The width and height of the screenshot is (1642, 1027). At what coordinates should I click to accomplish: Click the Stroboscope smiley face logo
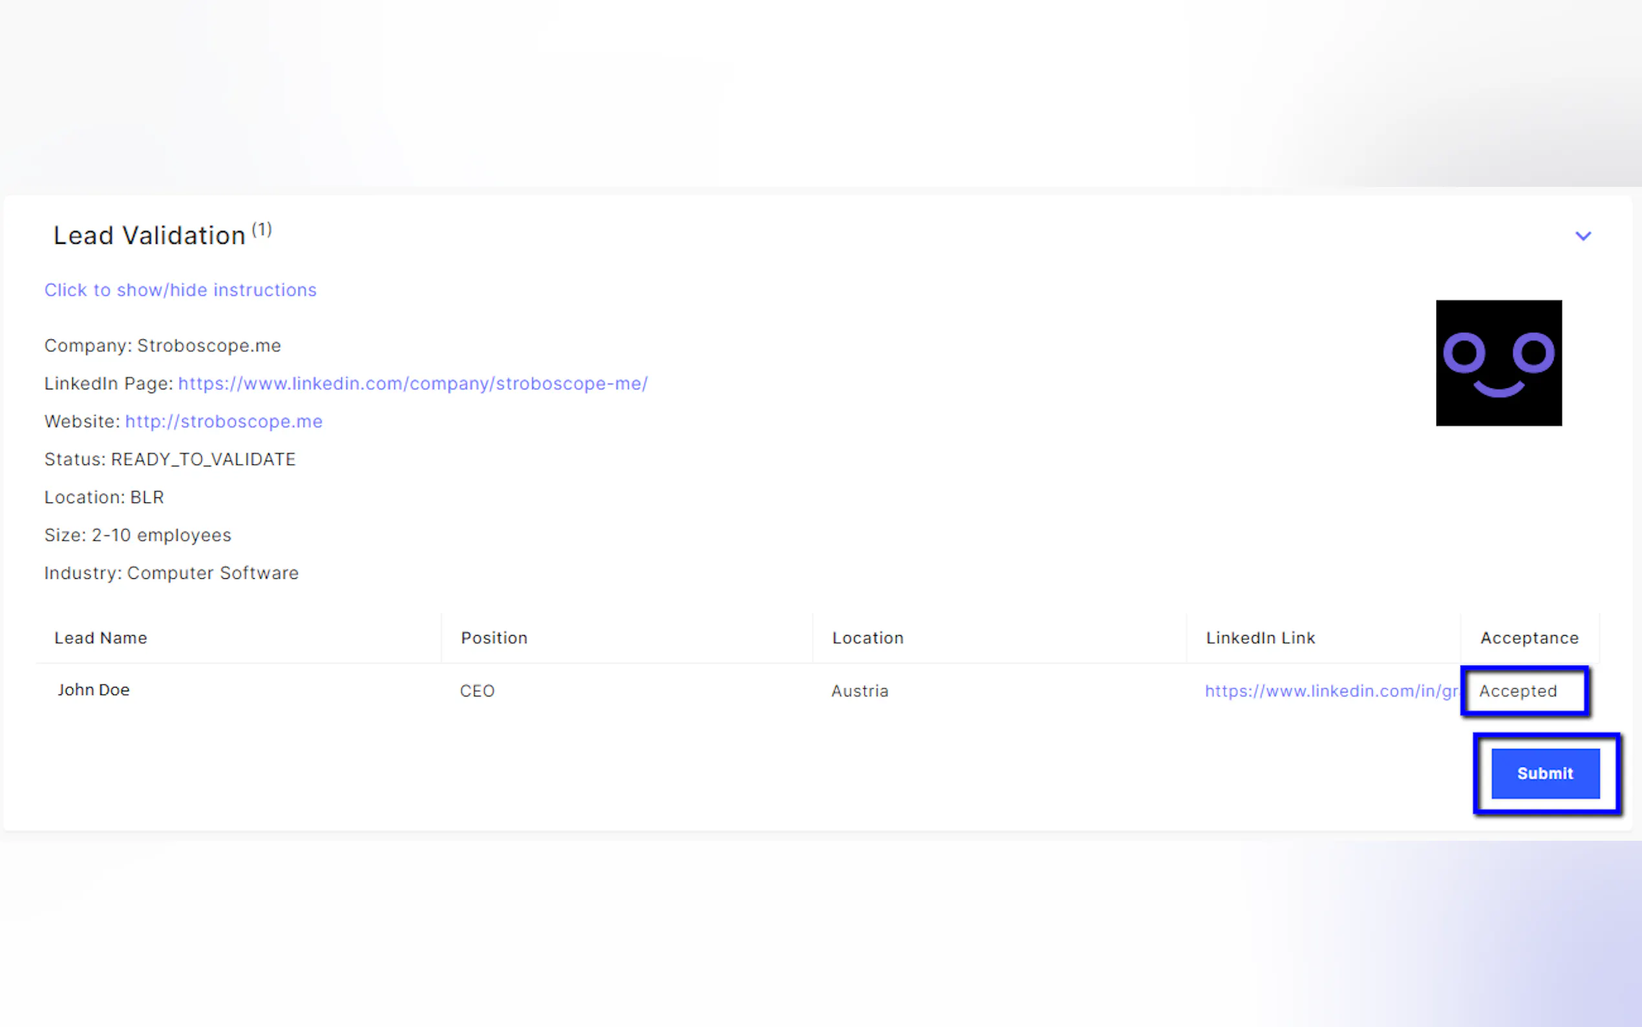point(1498,363)
